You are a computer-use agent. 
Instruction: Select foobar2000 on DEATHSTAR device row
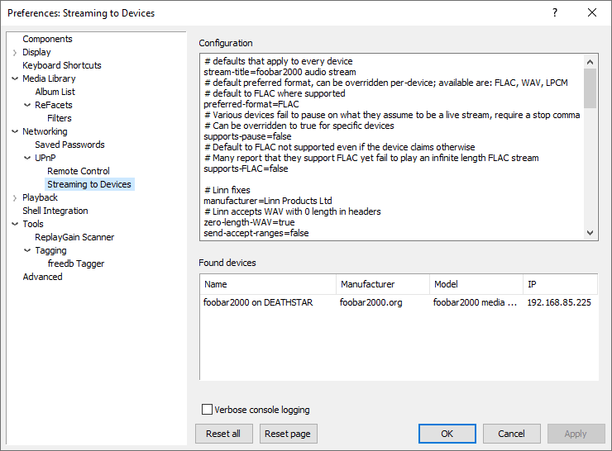(x=258, y=302)
